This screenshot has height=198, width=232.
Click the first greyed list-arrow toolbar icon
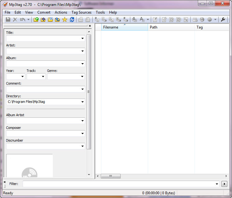171,20
